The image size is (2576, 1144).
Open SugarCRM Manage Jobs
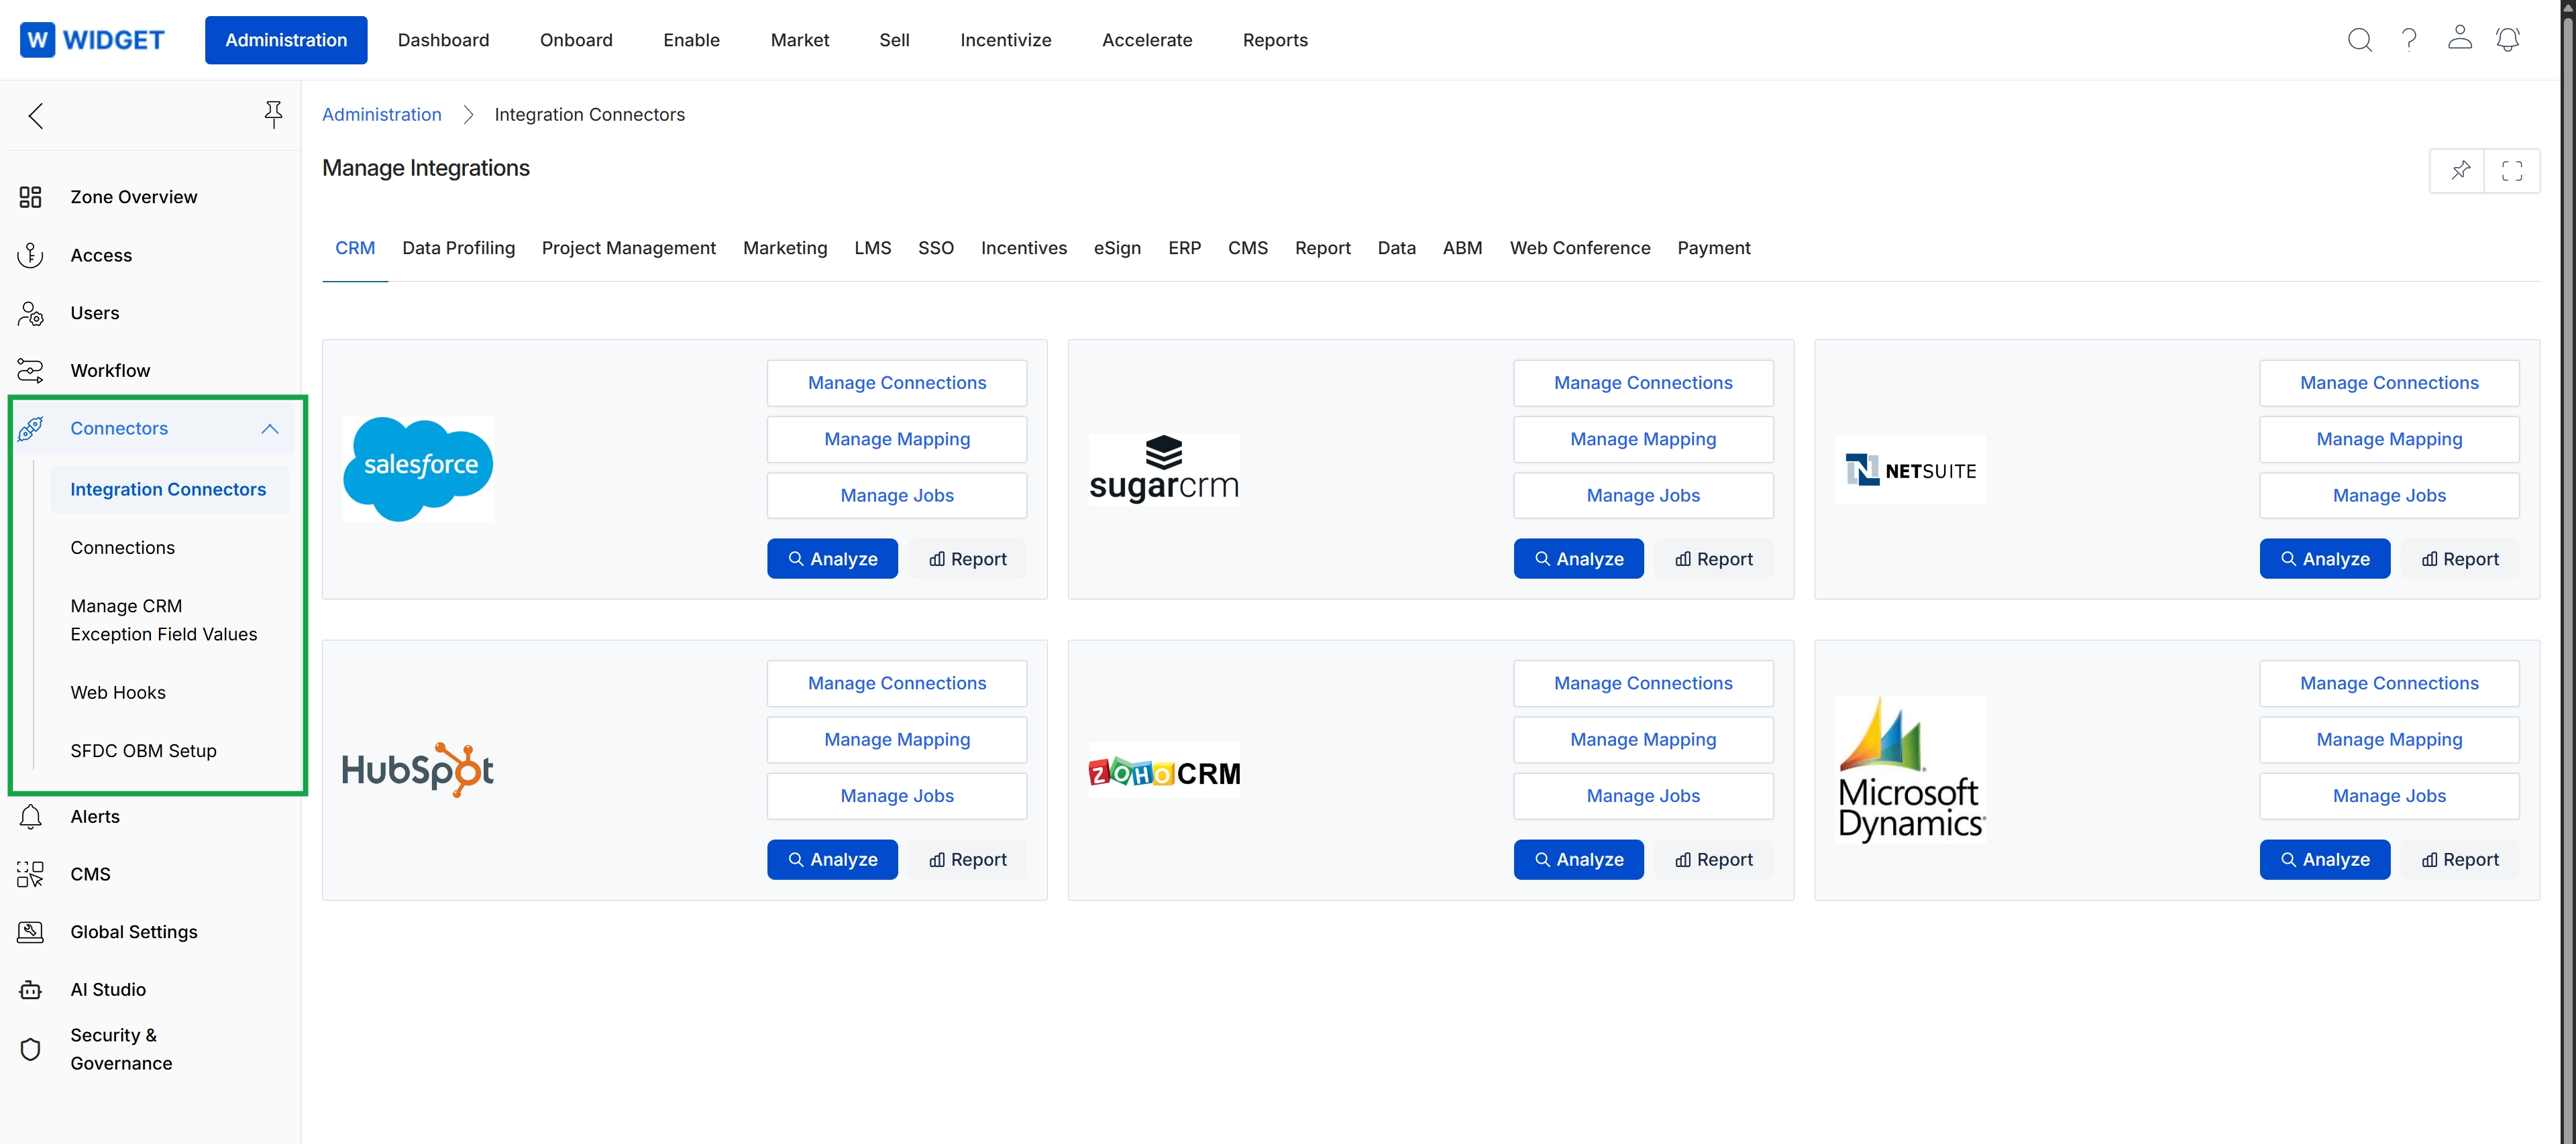click(1642, 495)
